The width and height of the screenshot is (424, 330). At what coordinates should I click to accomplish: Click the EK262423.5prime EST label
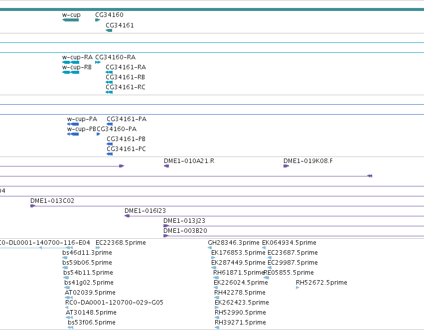click(242, 303)
